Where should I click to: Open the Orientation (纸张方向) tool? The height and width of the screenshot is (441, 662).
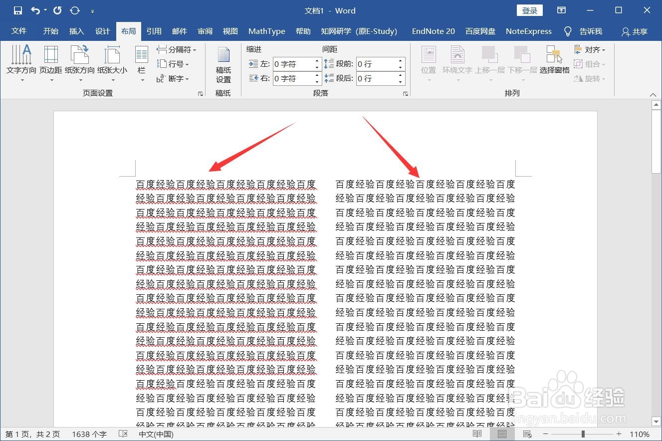tap(80, 63)
